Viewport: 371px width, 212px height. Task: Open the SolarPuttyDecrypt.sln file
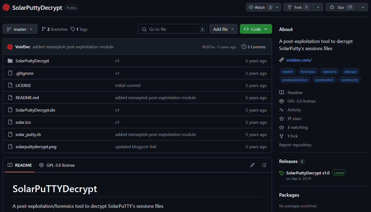click(35, 110)
